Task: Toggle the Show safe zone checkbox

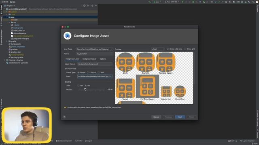Action: coord(168,49)
